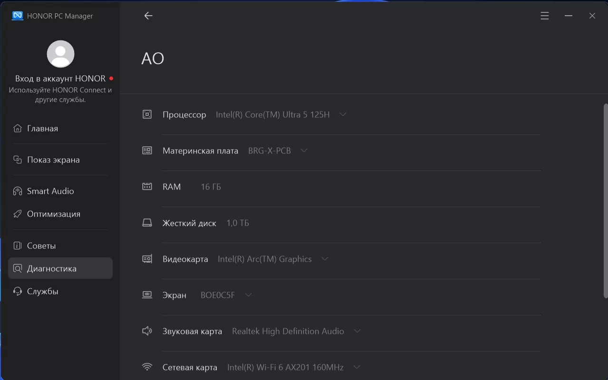Click the user avatar profile picture

60,54
